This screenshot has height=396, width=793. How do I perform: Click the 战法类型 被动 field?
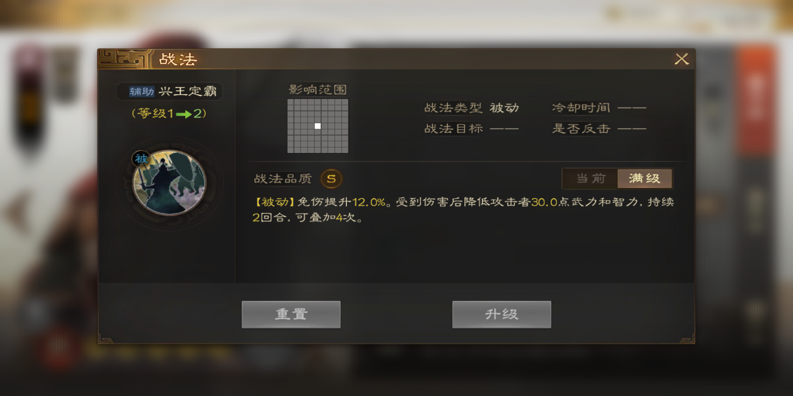[x=471, y=108]
